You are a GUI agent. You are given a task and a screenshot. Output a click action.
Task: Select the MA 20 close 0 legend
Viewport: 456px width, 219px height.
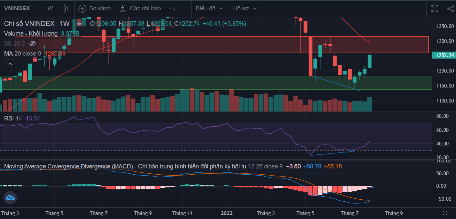[22, 53]
